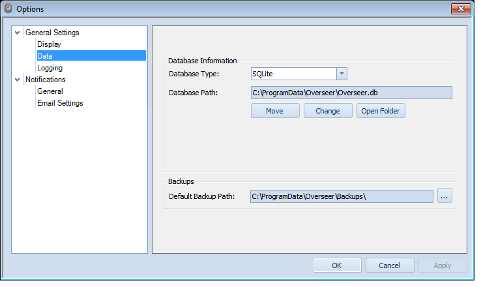
Task: Confirm settings with the OK button
Action: click(x=337, y=265)
